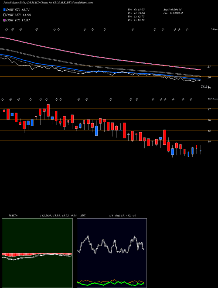Click the chart title mentioning GLOBALE_BE MunafaSutra.com
218x288 pixels.
tap(48, 3)
